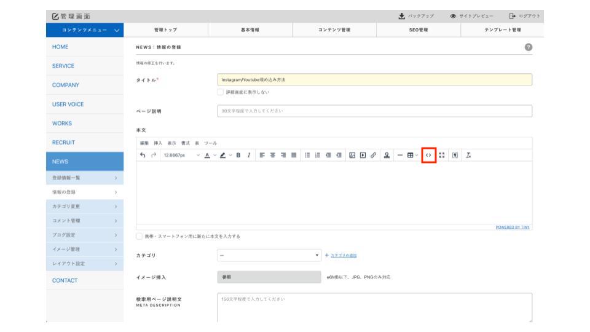Open the help question mark icon

(529, 47)
